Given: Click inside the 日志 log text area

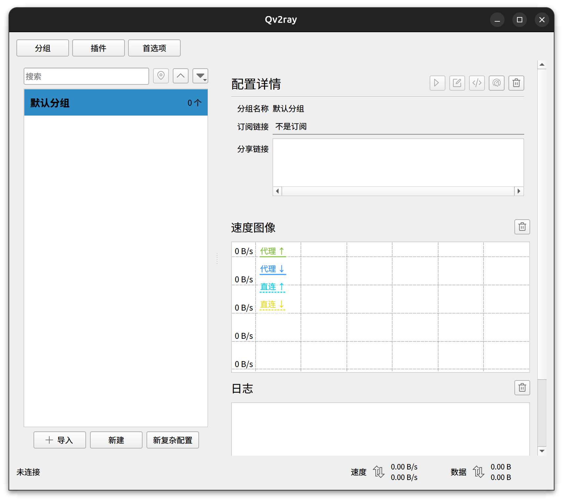Looking at the screenshot, I should tap(380, 429).
